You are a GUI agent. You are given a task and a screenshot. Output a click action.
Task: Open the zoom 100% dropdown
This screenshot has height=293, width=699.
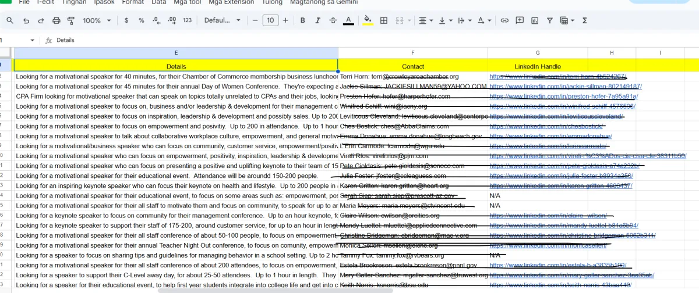(97, 20)
